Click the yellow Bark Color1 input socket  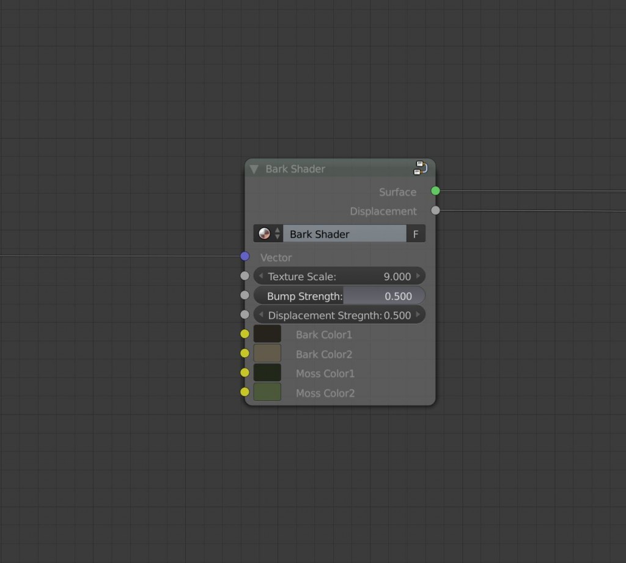[x=245, y=334]
